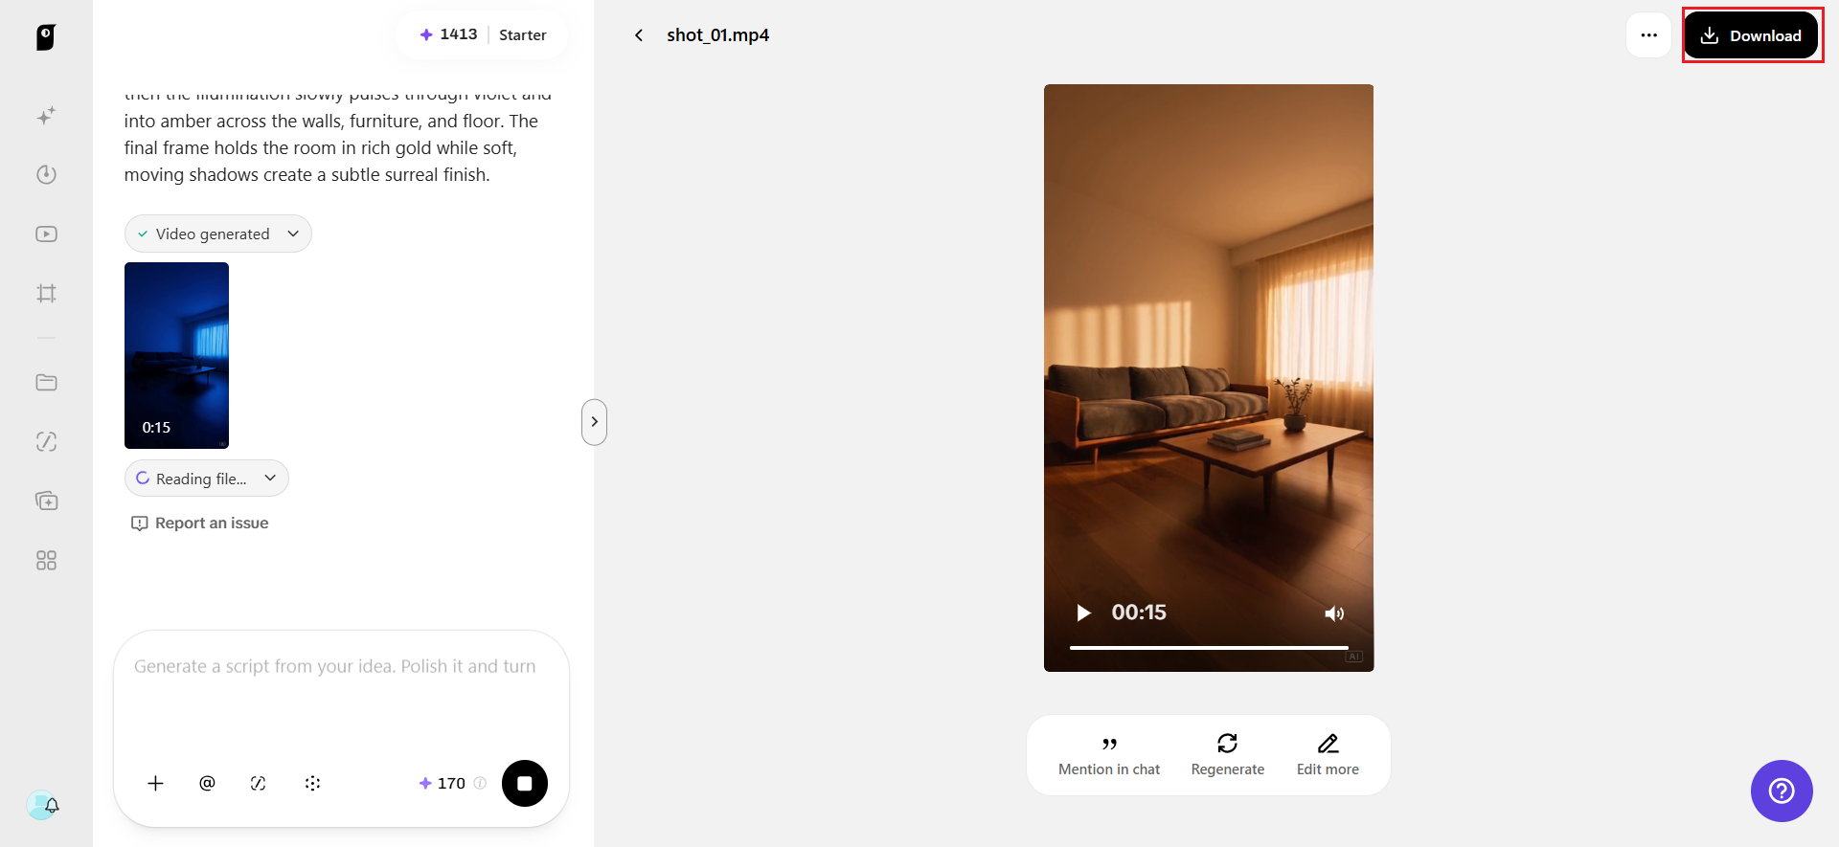1839x847 pixels.
Task: Expand the Video generated dropdown
Action: (x=218, y=234)
